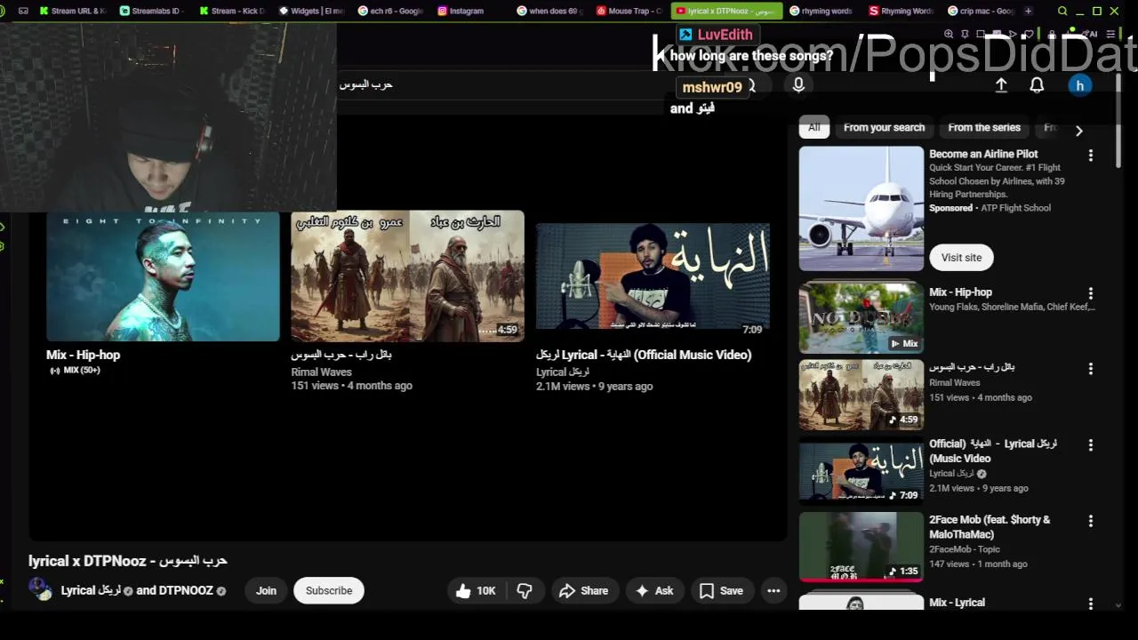Show more filter chips with arrow
The height and width of the screenshot is (640, 1138).
[x=1078, y=130]
